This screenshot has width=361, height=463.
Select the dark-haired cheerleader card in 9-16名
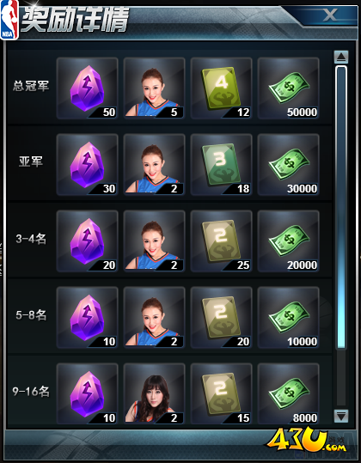pos(154,393)
